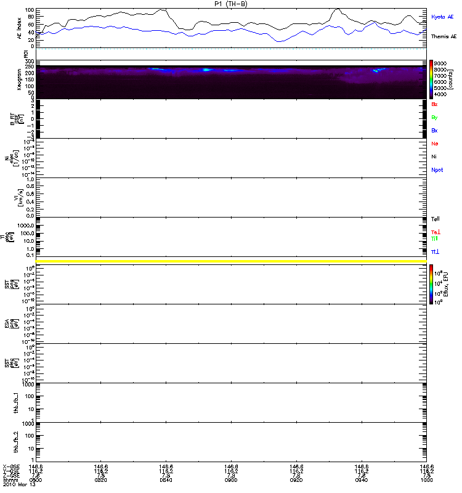The height and width of the screenshot is (493, 462).
Task: Click the Vi [km/s] axis label
Action: [x=18, y=197]
